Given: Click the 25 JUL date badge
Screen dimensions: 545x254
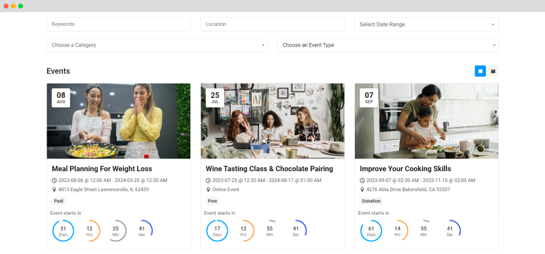Looking at the screenshot, I should coord(215,98).
